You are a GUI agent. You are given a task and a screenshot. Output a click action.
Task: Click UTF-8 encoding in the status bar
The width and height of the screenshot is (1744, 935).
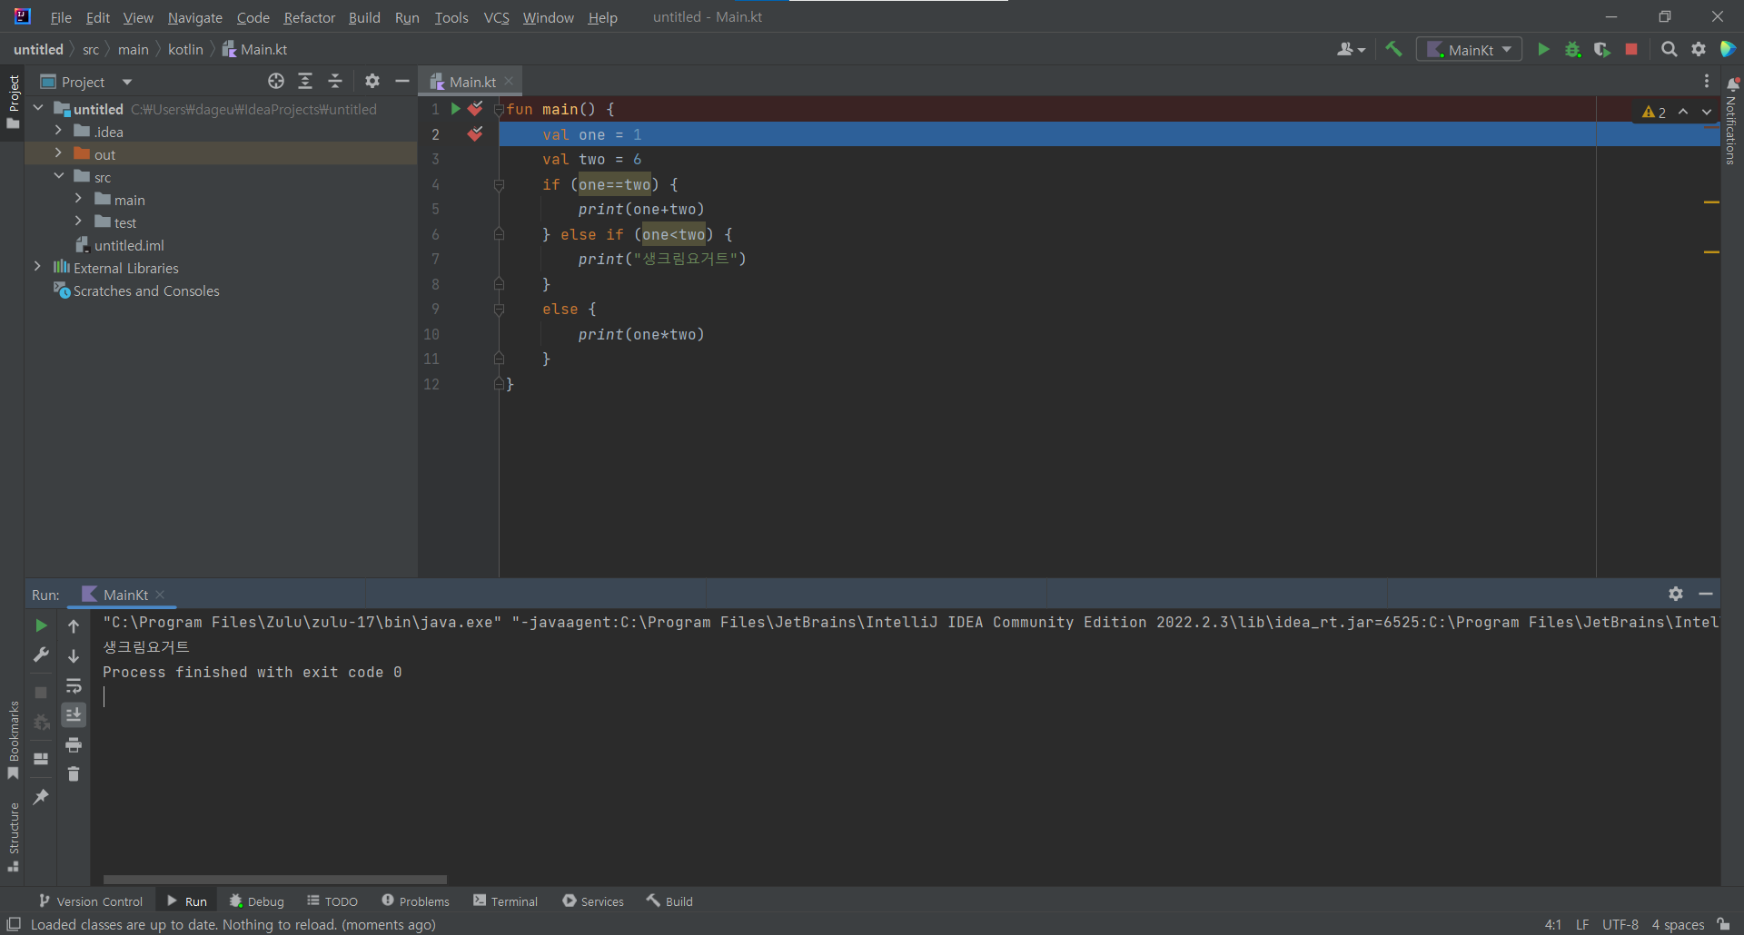click(x=1620, y=924)
